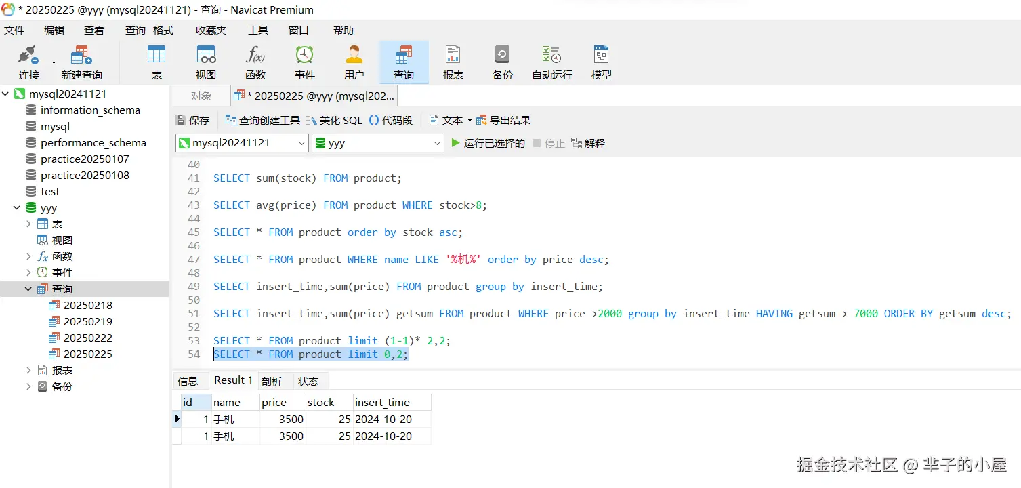This screenshot has height=488, width=1021.
Task: Open the 连接 (Connection) toolbar icon
Action: (28, 62)
